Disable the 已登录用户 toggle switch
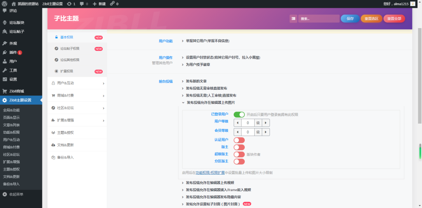This screenshot has width=422, height=208. click(239, 115)
